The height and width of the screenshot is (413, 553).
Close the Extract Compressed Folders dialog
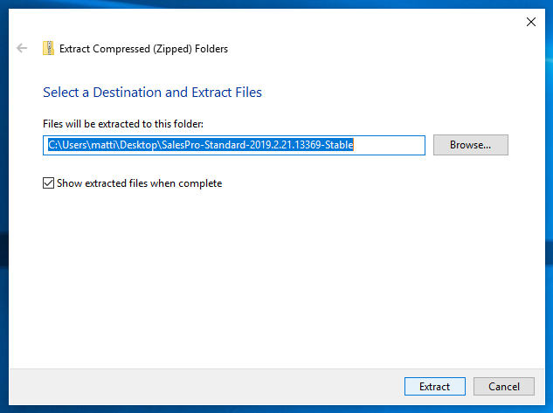coord(531,22)
